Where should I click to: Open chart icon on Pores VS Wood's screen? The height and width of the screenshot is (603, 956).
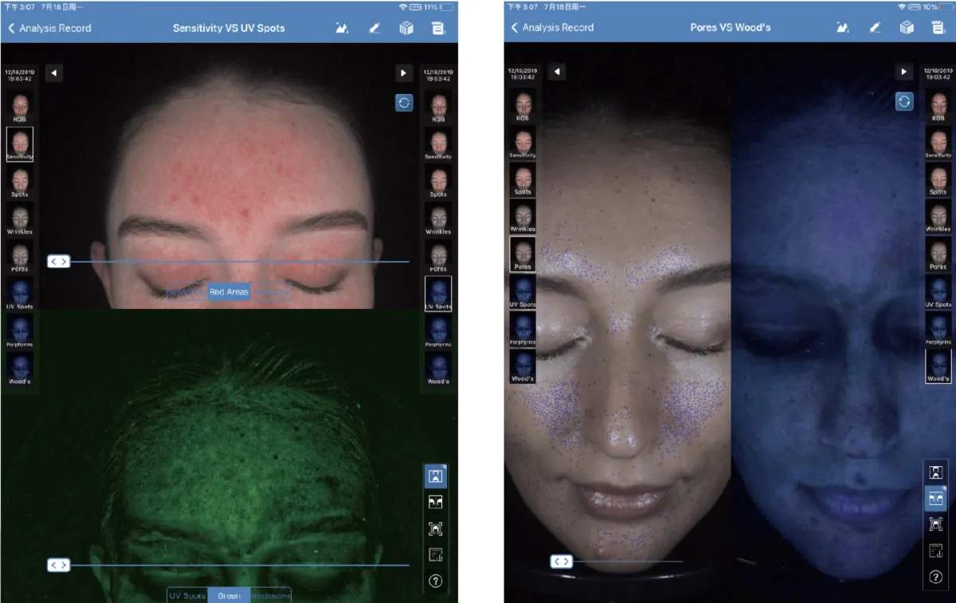(x=843, y=27)
